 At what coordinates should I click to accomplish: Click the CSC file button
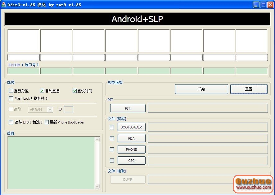pyautogui.click(x=131, y=161)
